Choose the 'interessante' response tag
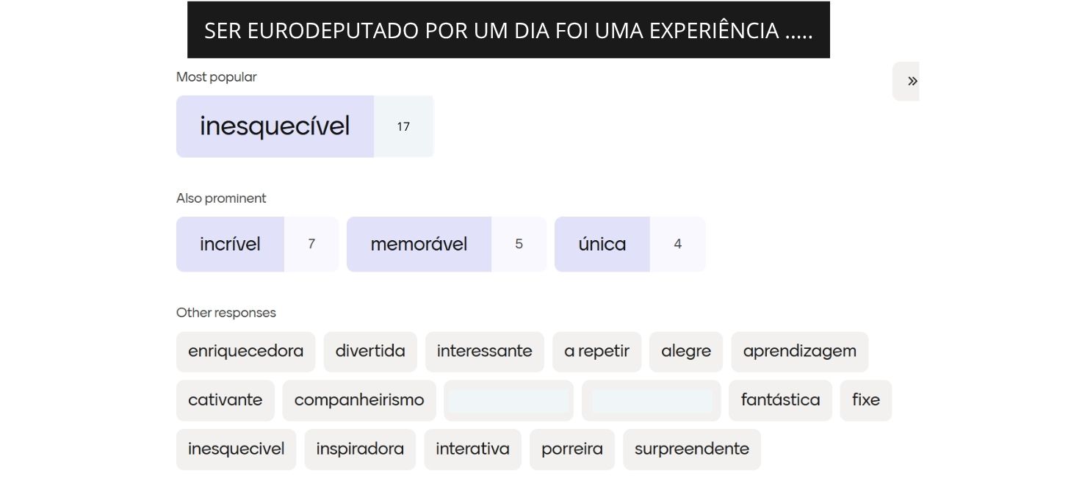Image resolution: width=1082 pixels, height=481 pixels. (x=484, y=351)
